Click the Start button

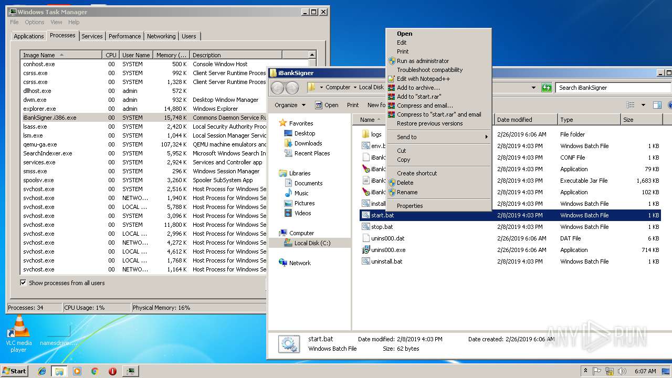(14, 371)
